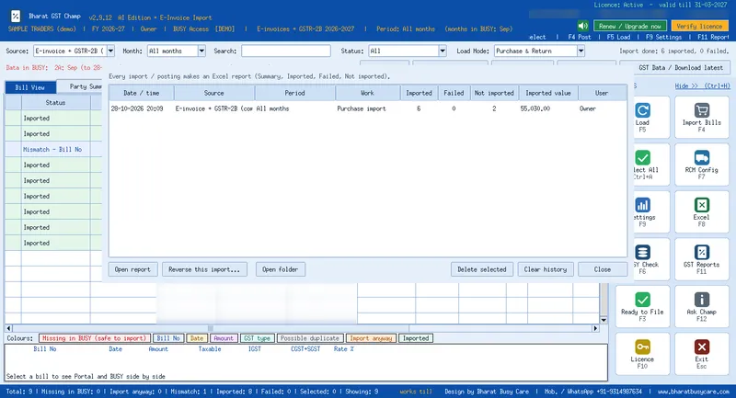The image size is (736, 398).
Task: Click Reverse this import button
Action: [x=204, y=269]
